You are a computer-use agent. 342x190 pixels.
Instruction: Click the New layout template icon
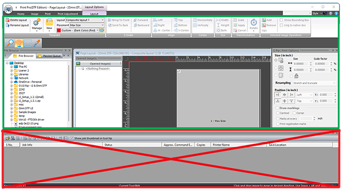[49, 24]
